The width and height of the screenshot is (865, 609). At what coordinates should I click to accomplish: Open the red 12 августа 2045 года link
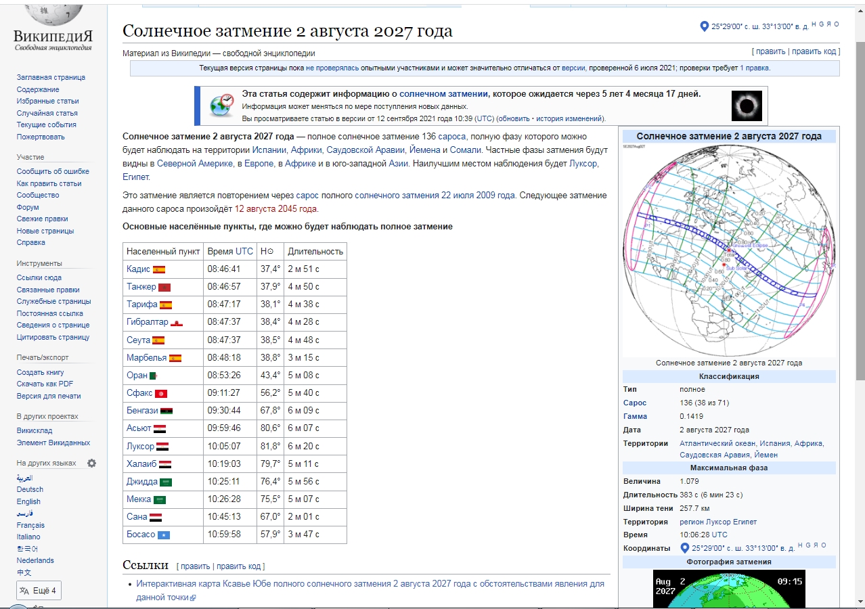click(x=275, y=209)
